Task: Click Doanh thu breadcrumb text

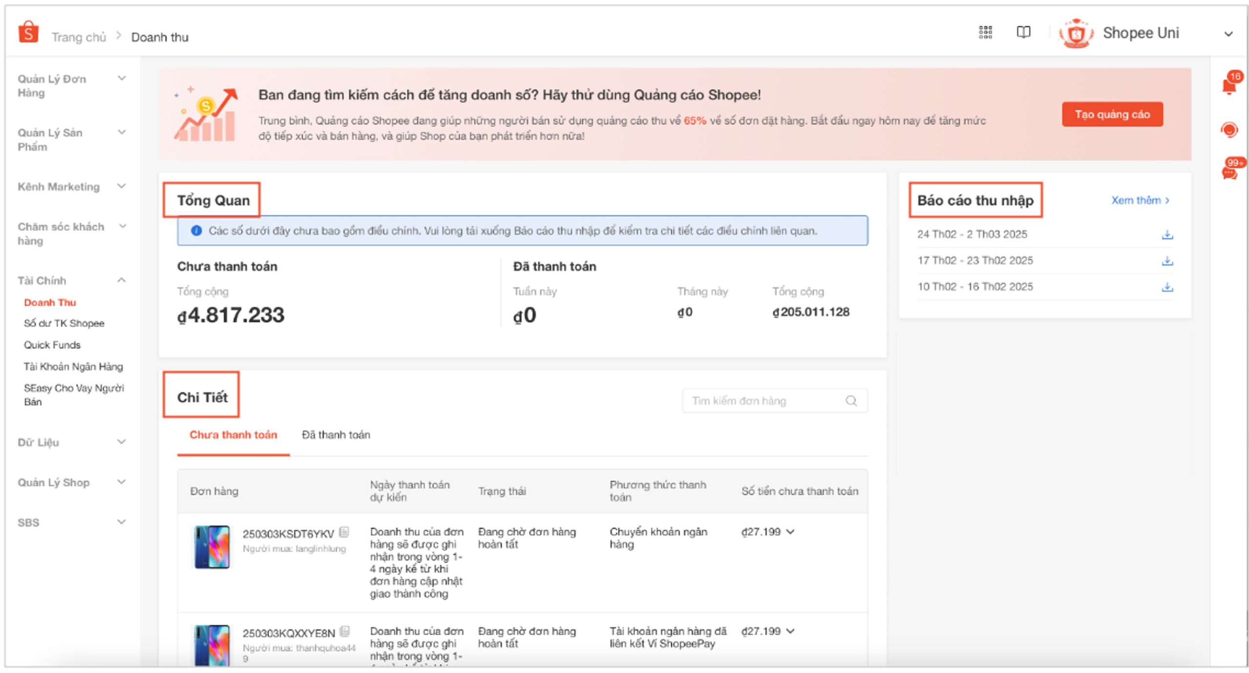Action: point(160,37)
